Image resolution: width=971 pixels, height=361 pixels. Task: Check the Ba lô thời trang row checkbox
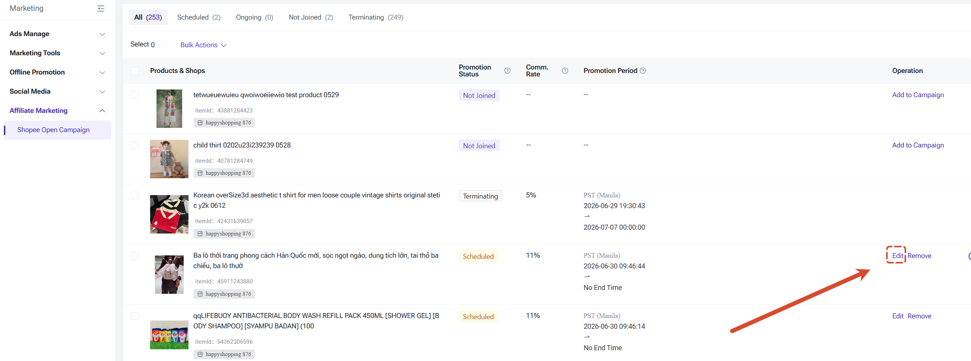coord(135,256)
